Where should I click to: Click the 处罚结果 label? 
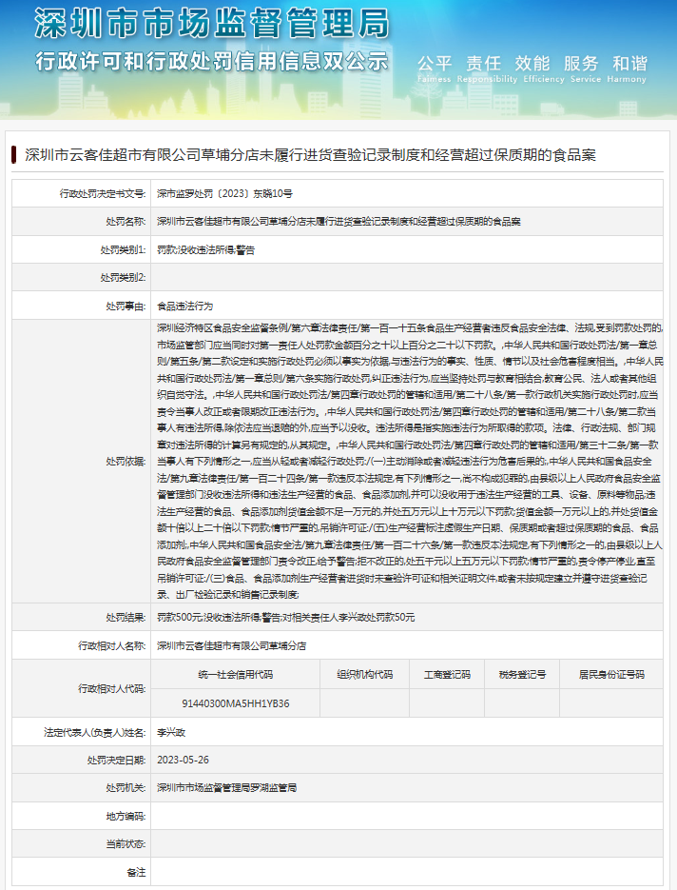[x=126, y=617]
